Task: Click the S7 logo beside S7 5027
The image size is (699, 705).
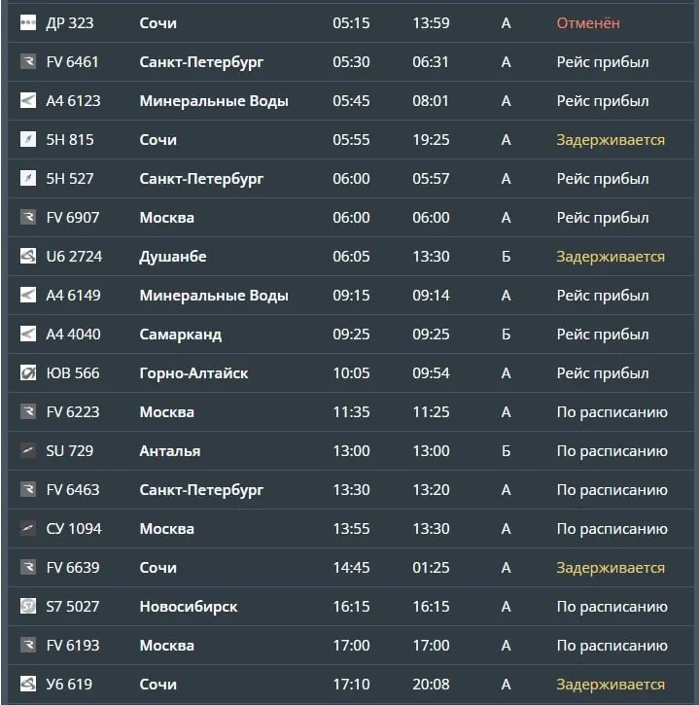Action: point(28,606)
